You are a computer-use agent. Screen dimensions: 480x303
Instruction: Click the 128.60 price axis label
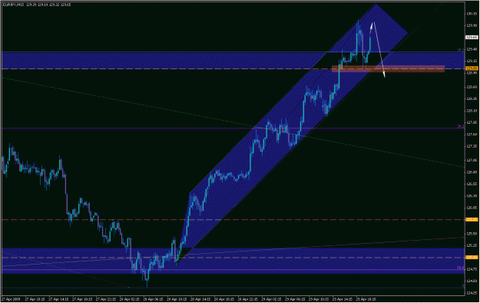[472, 87]
